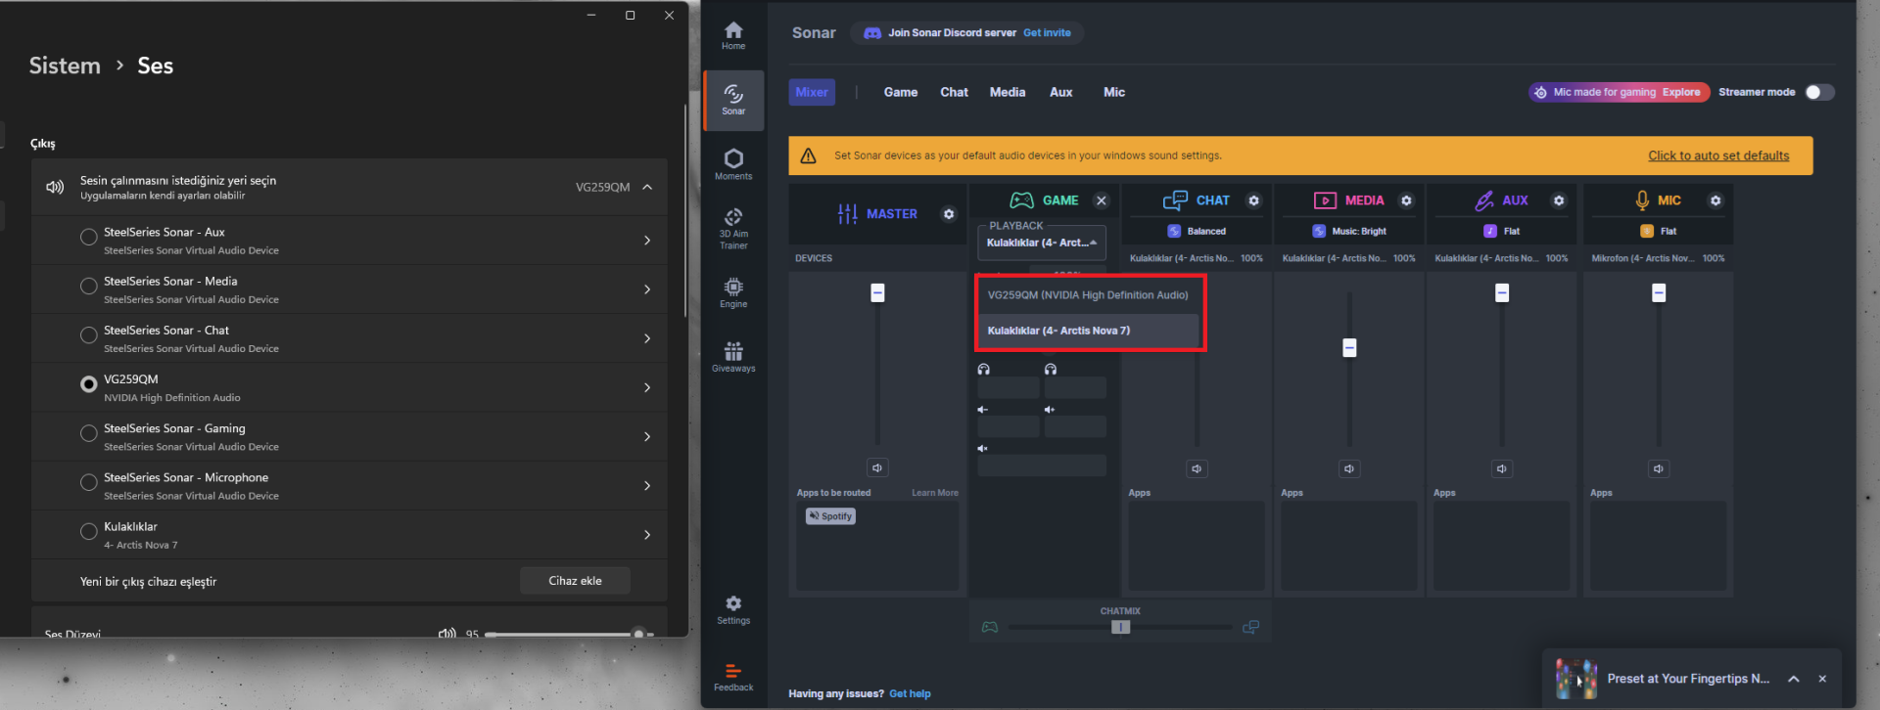This screenshot has width=1880, height=710.
Task: Open Media channel settings gear
Action: click(1406, 200)
